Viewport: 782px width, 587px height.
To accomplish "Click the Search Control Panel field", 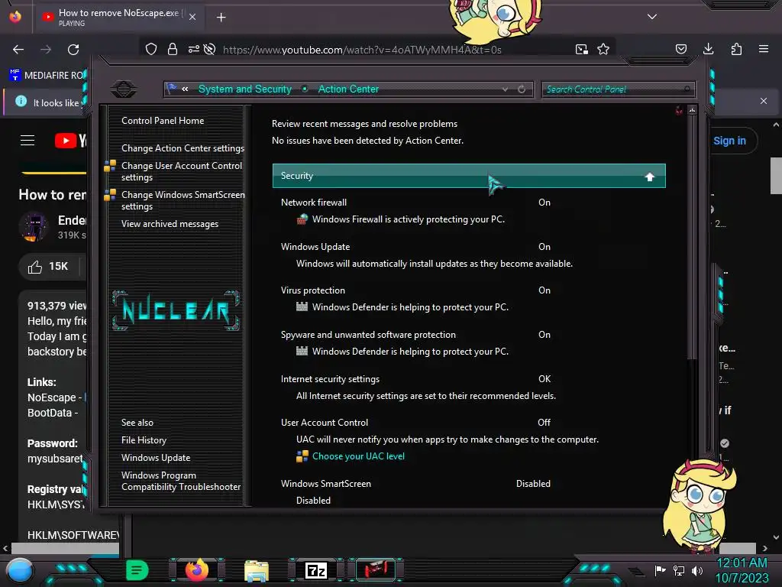I will coord(619,89).
